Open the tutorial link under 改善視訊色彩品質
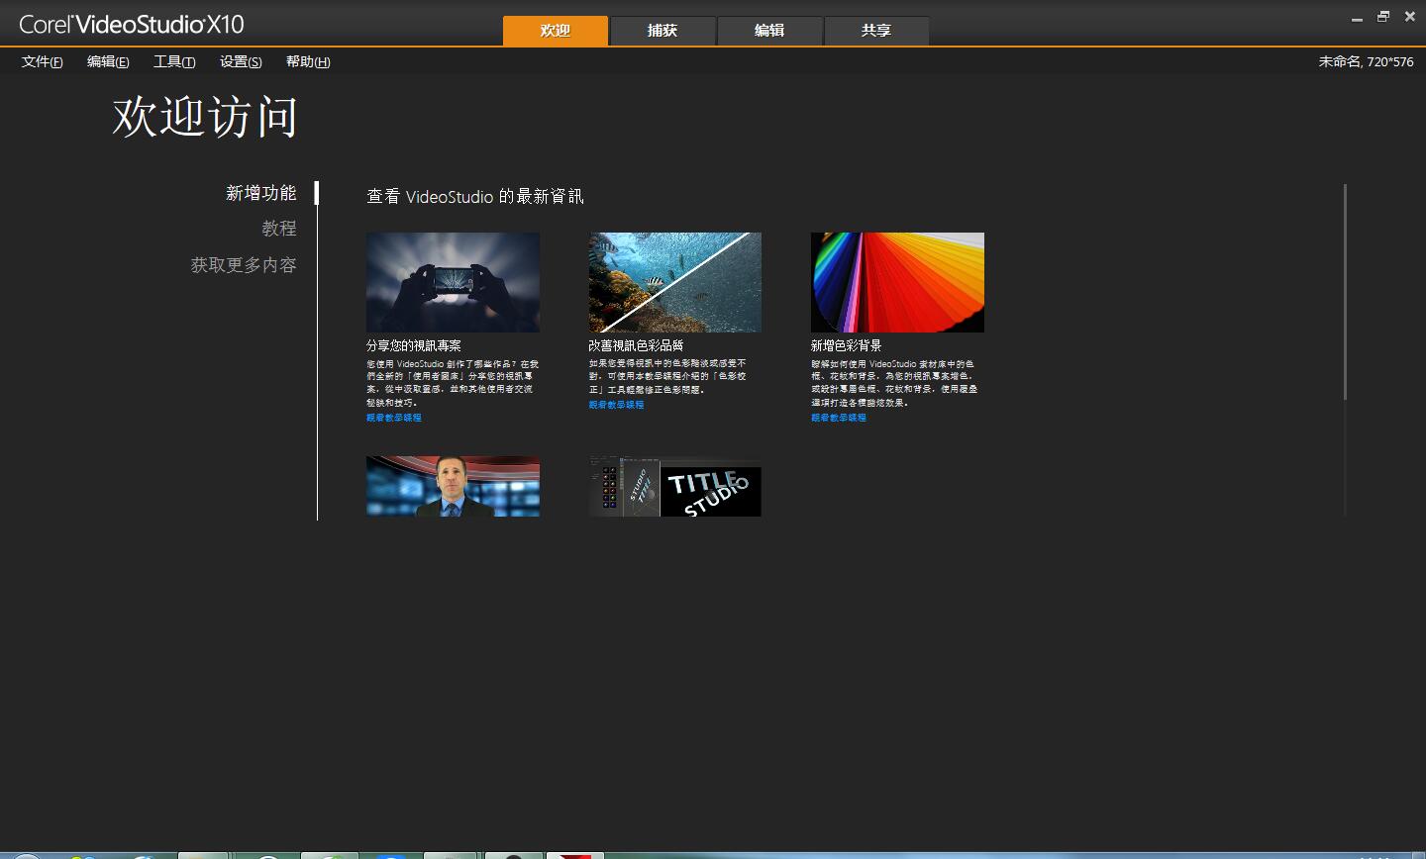Viewport: 1426px width, 859px height. pyautogui.click(x=616, y=405)
